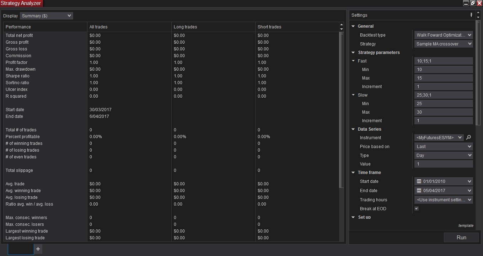Select the Sharpe ratio row label
483x256 pixels.
pos(17,76)
